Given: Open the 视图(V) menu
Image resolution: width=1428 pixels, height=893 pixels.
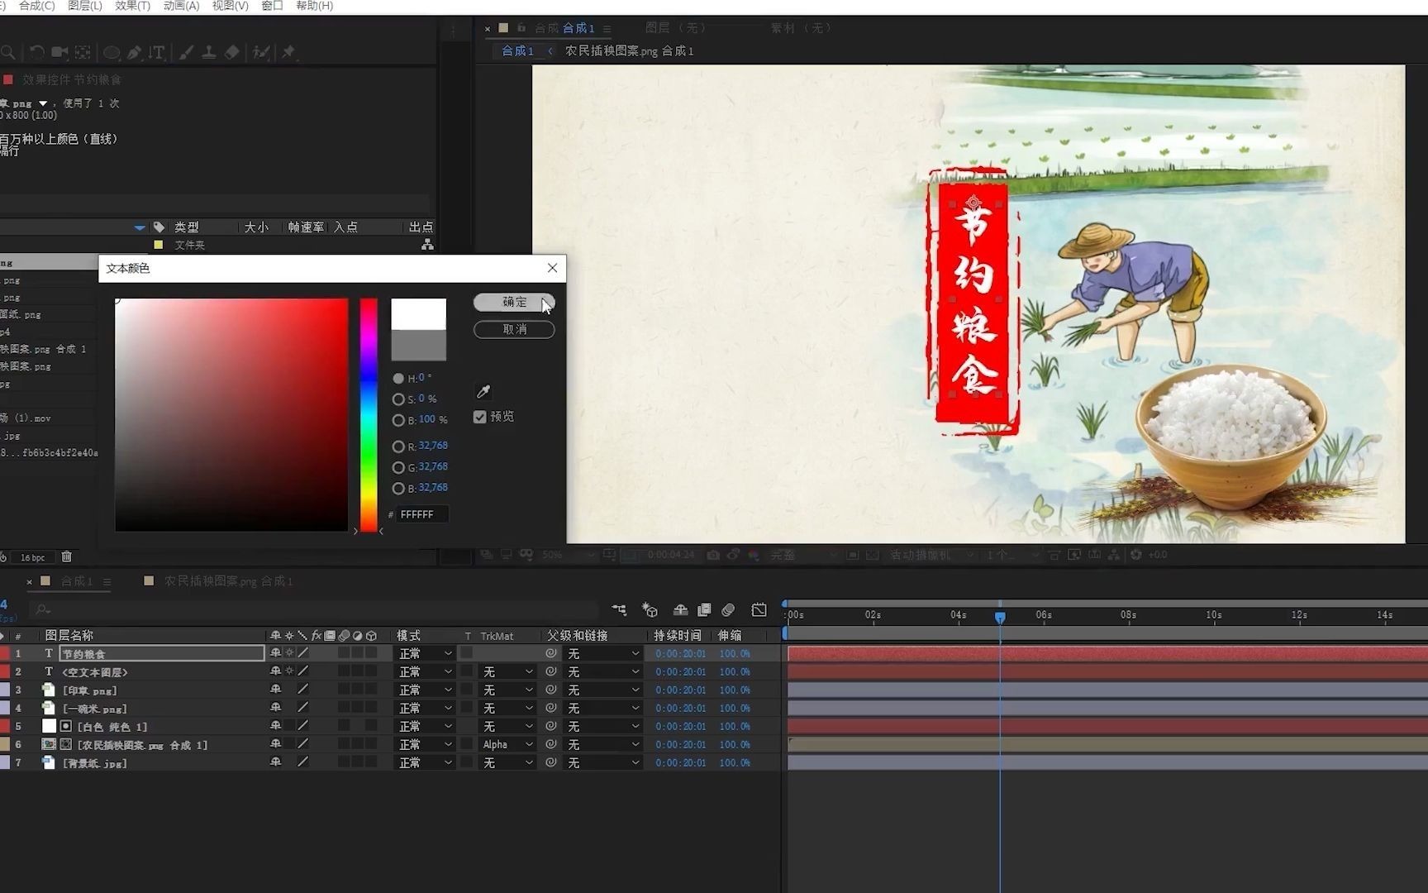Looking at the screenshot, I should pyautogui.click(x=230, y=6).
